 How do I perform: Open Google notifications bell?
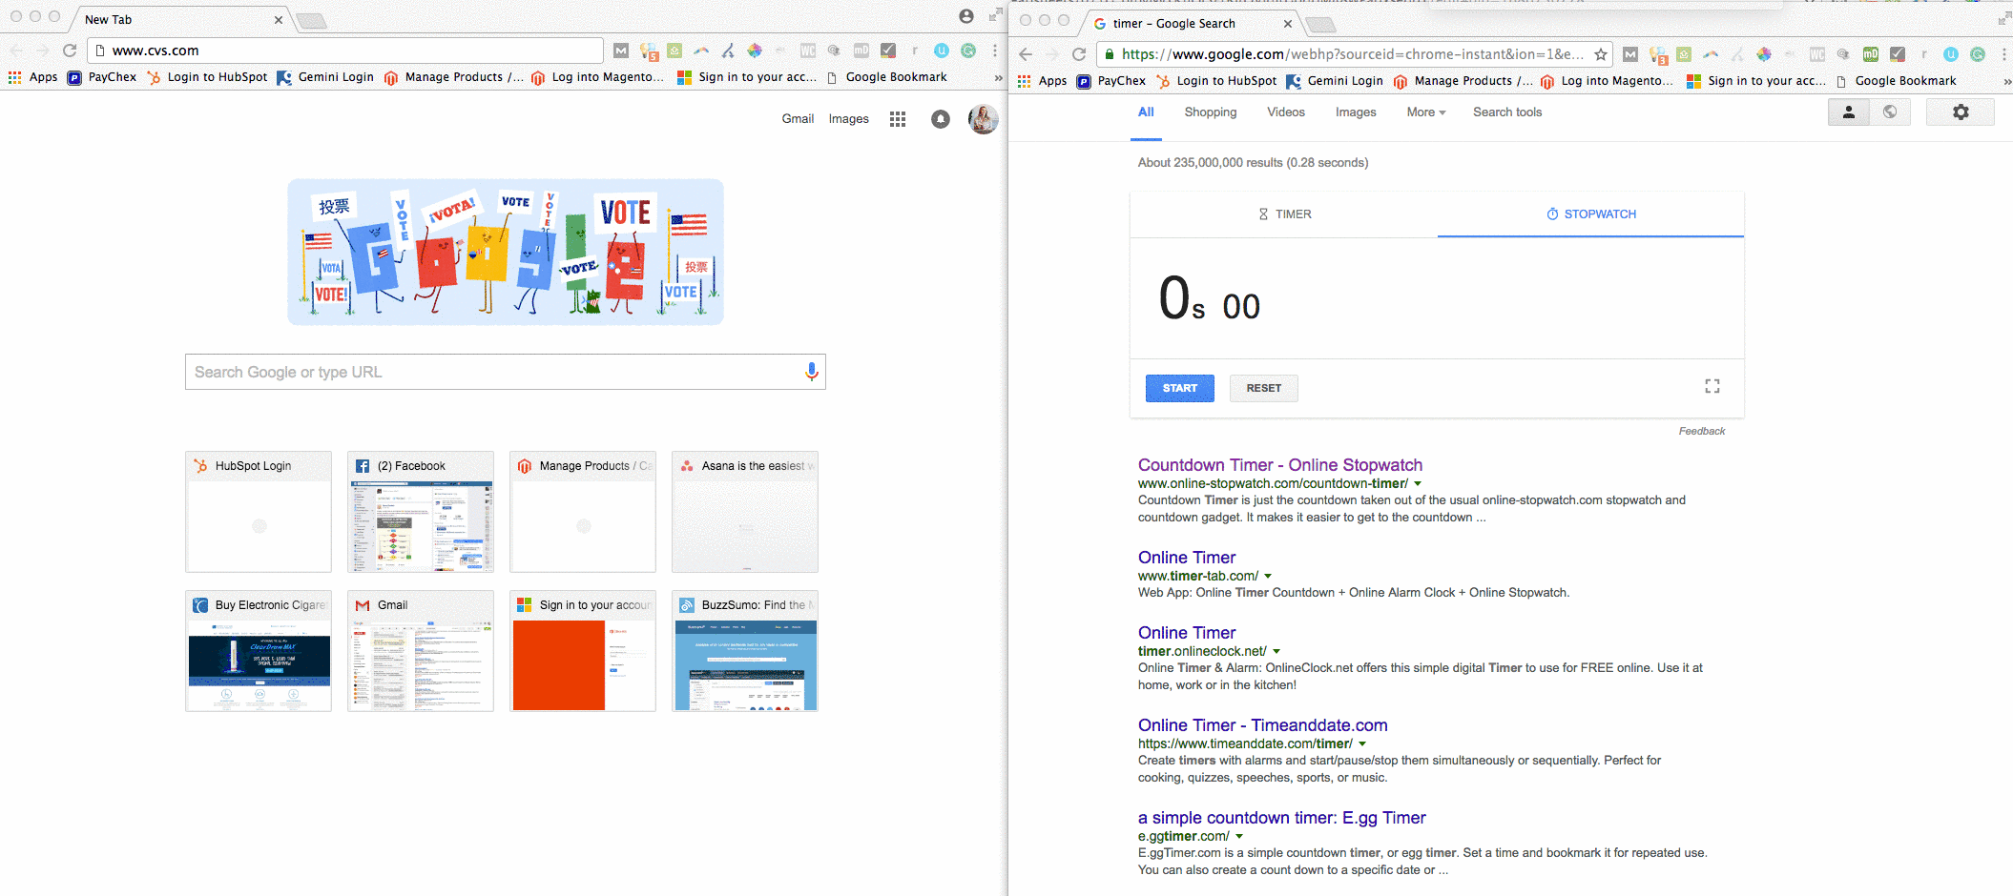[x=941, y=119]
